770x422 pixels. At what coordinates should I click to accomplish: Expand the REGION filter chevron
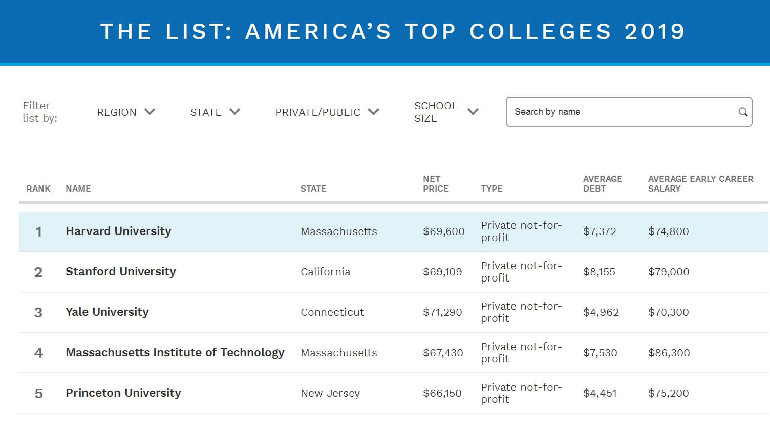(x=150, y=112)
